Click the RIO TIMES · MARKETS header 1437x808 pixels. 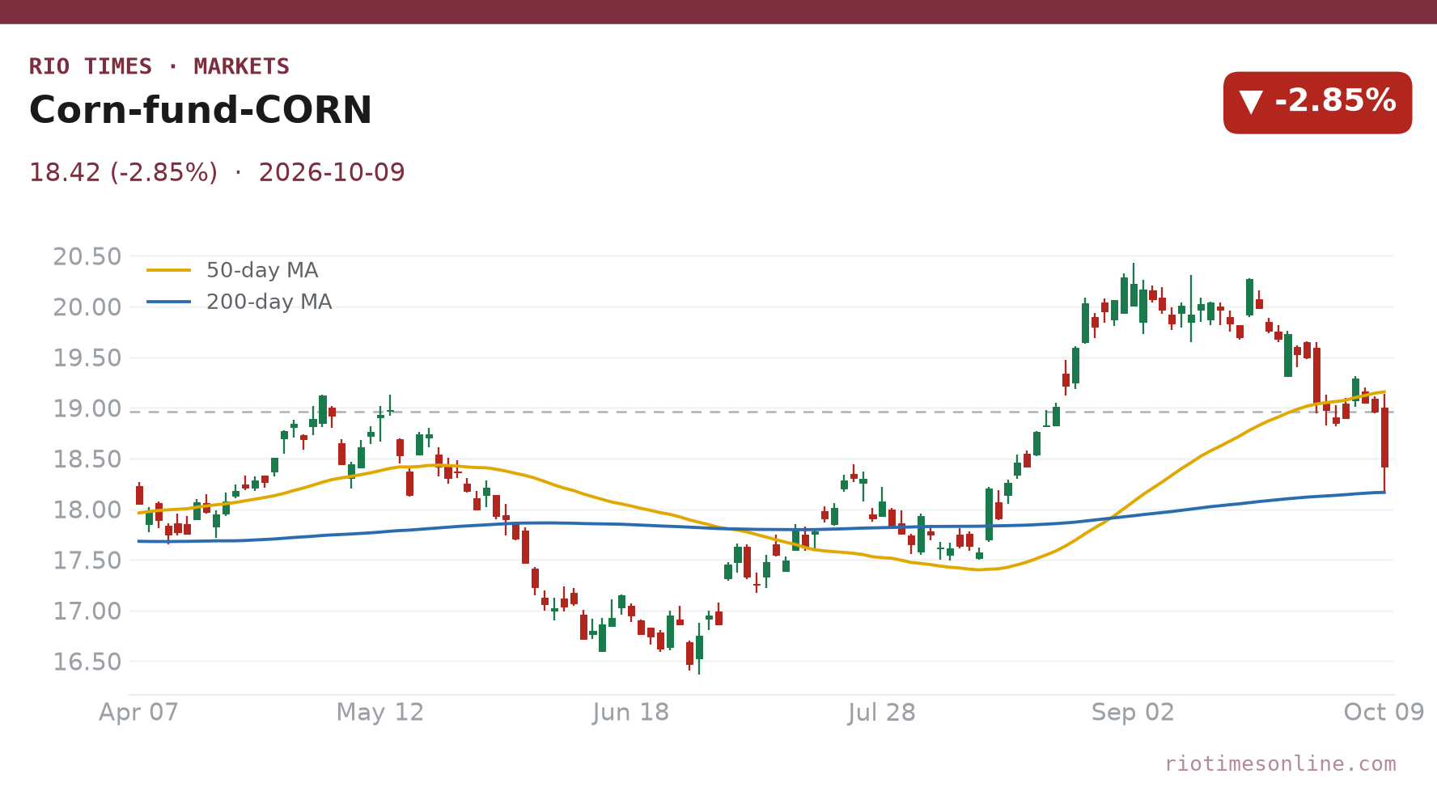(x=159, y=66)
